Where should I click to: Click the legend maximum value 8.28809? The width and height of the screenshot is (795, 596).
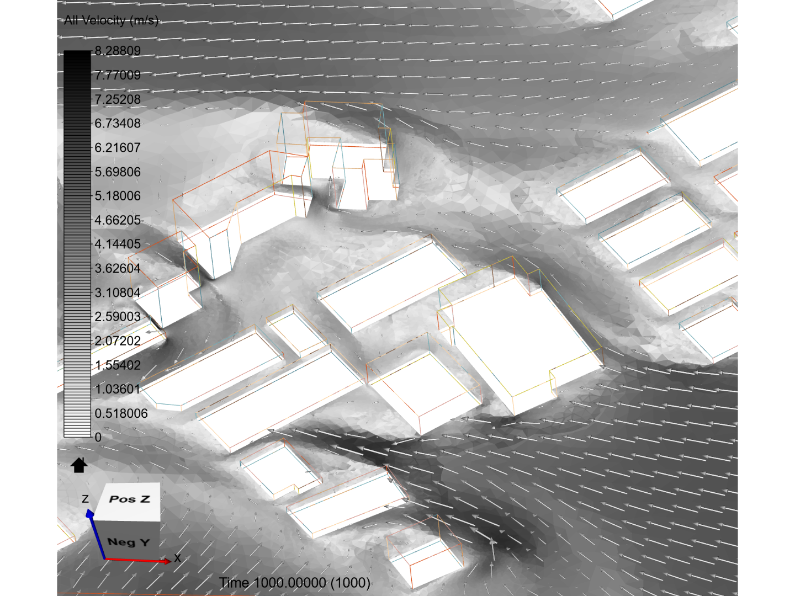[x=118, y=51]
